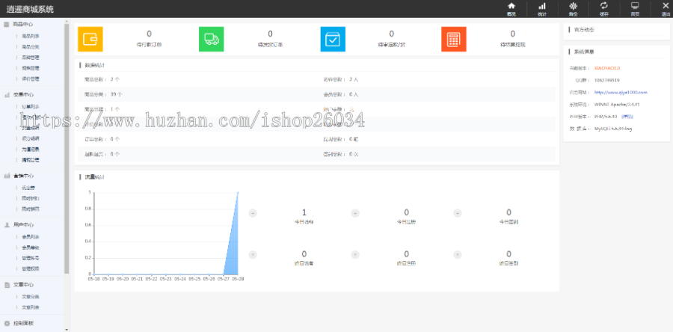Open the official website URL link
673x332 pixels.
[x=621, y=92]
